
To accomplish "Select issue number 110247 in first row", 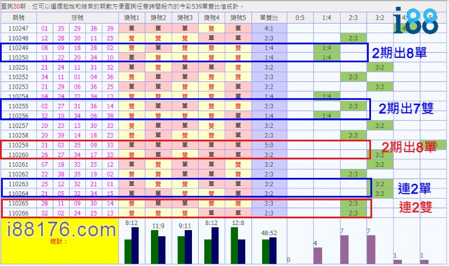I will pyautogui.click(x=20, y=28).
